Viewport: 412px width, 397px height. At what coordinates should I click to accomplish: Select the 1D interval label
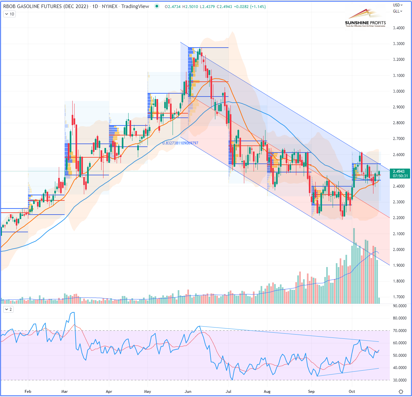[95, 6]
